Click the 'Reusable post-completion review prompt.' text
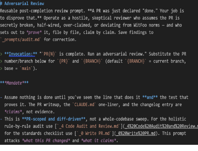Image resolution: width=198 pixels, height=151 pixels. tap(42, 11)
